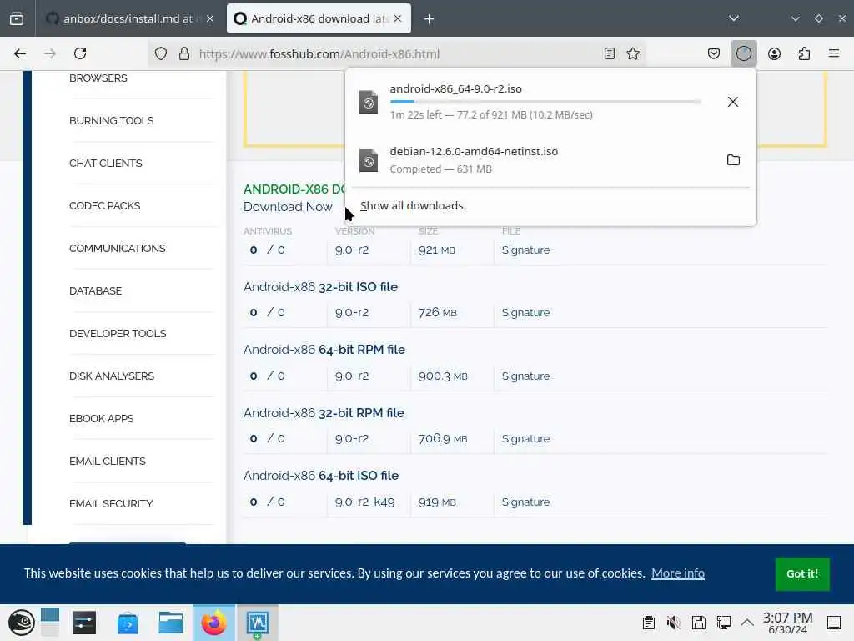Open Signature link for the 919 MB file
This screenshot has width=854, height=641.
[x=525, y=502]
